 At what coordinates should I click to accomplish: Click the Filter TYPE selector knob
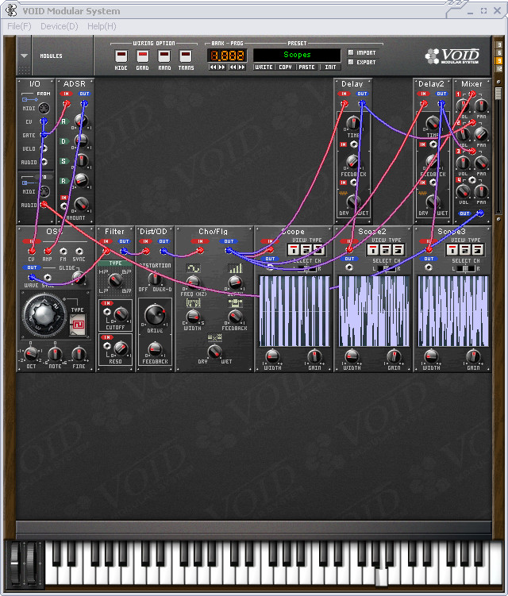115,280
